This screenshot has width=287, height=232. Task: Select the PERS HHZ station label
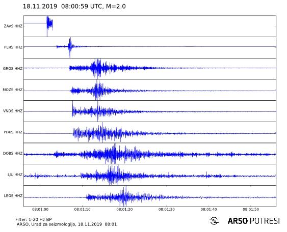tap(13, 47)
